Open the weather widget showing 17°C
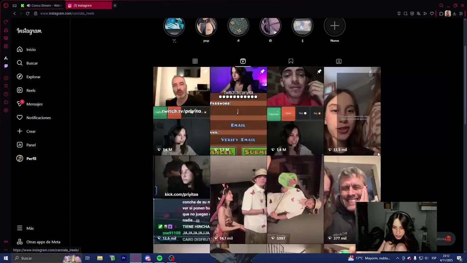 (x=369, y=258)
